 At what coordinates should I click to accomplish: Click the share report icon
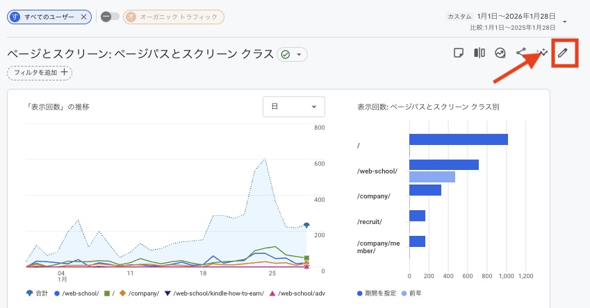pyautogui.click(x=521, y=53)
